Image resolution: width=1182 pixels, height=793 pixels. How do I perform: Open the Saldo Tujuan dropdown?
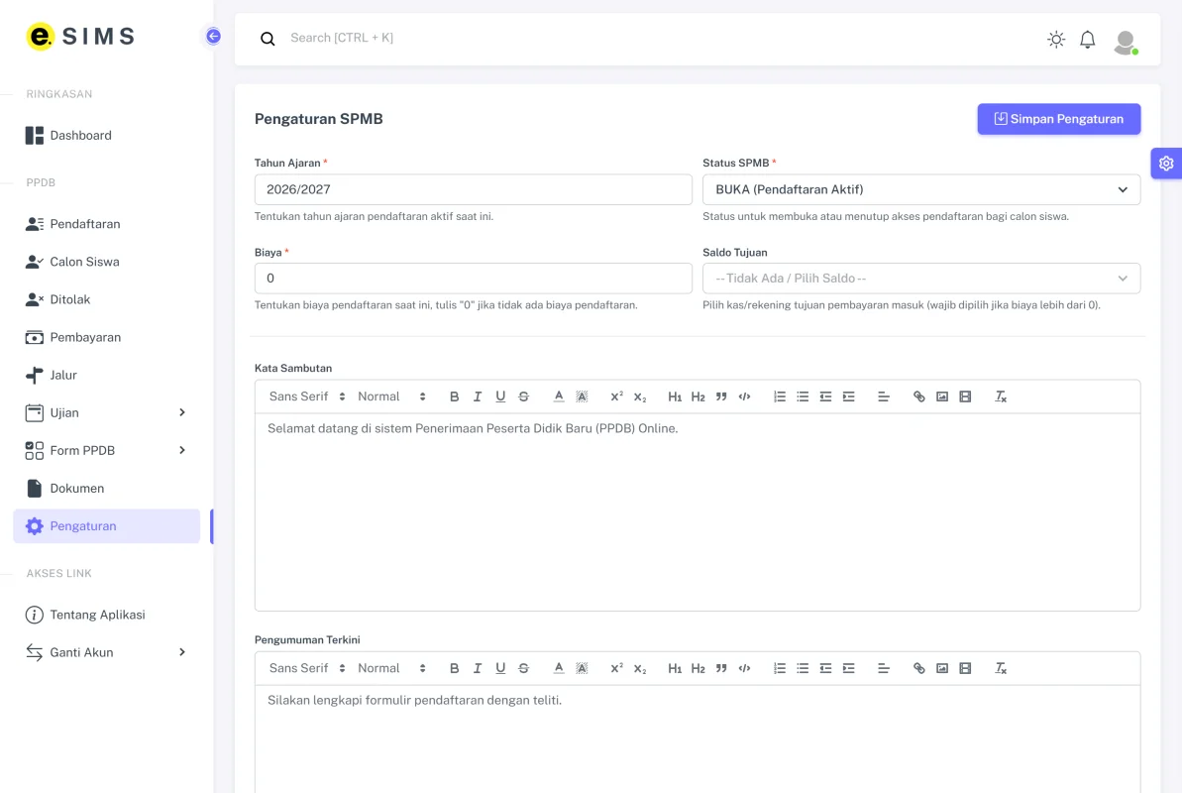click(x=921, y=279)
